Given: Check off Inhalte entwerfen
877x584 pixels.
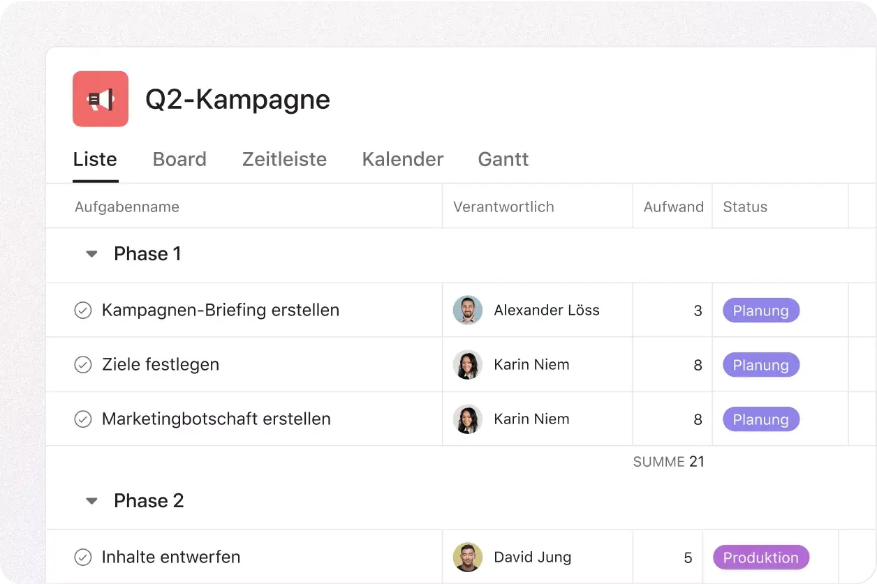Looking at the screenshot, I should pyautogui.click(x=83, y=557).
